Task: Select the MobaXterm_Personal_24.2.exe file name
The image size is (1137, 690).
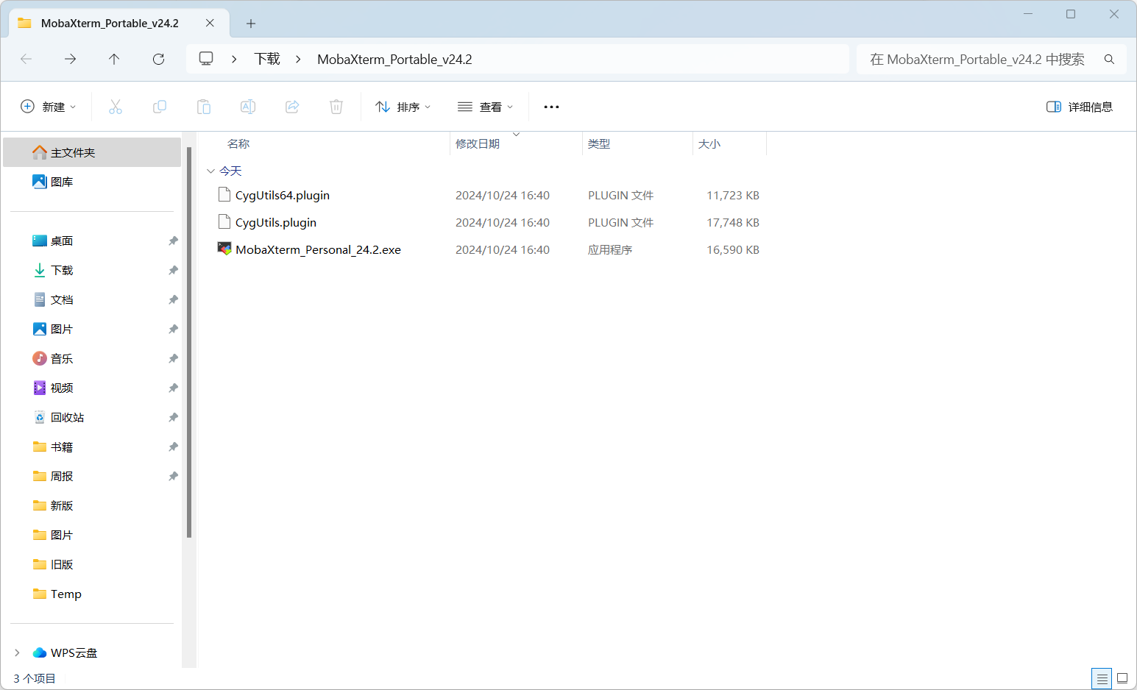Action: point(318,249)
